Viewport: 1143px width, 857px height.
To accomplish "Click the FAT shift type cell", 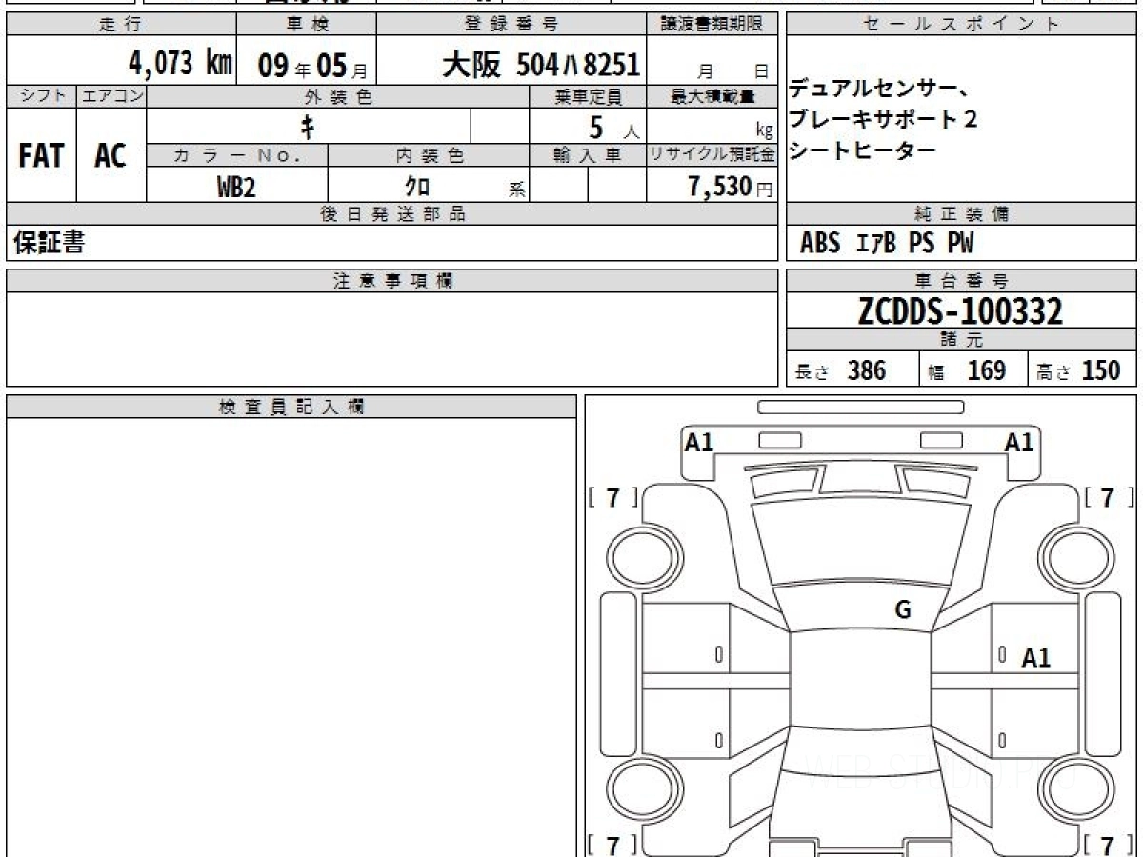I will click(41, 156).
